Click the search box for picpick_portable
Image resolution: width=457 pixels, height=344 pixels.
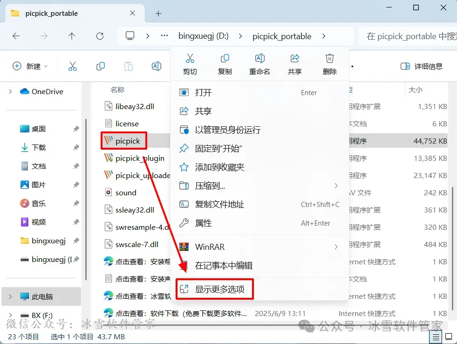tap(408, 36)
